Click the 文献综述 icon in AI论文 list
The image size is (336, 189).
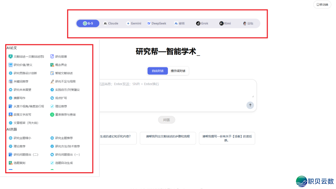pyautogui.click(x=11, y=57)
